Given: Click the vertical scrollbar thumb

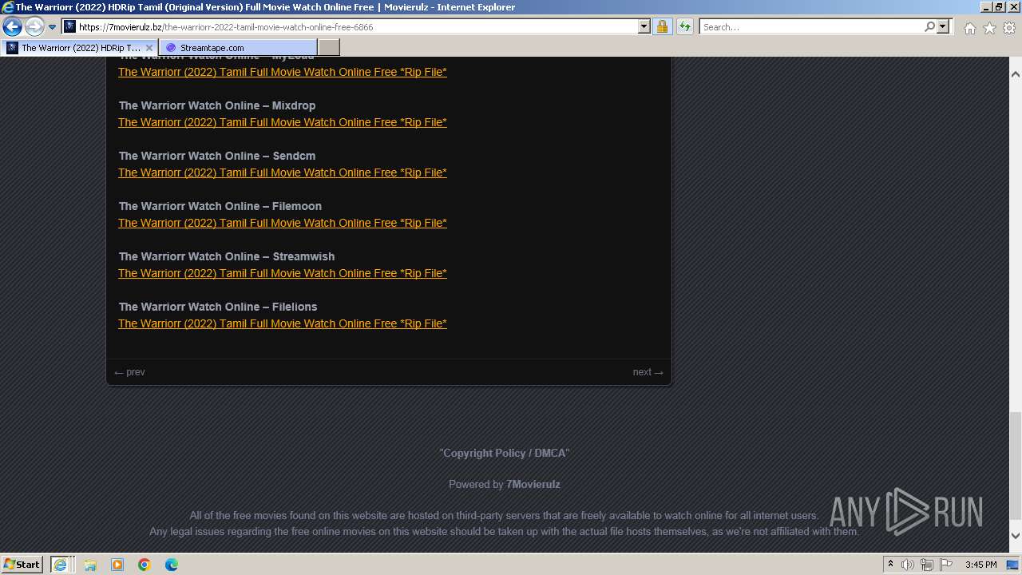Looking at the screenshot, I should pyautogui.click(x=1016, y=466).
